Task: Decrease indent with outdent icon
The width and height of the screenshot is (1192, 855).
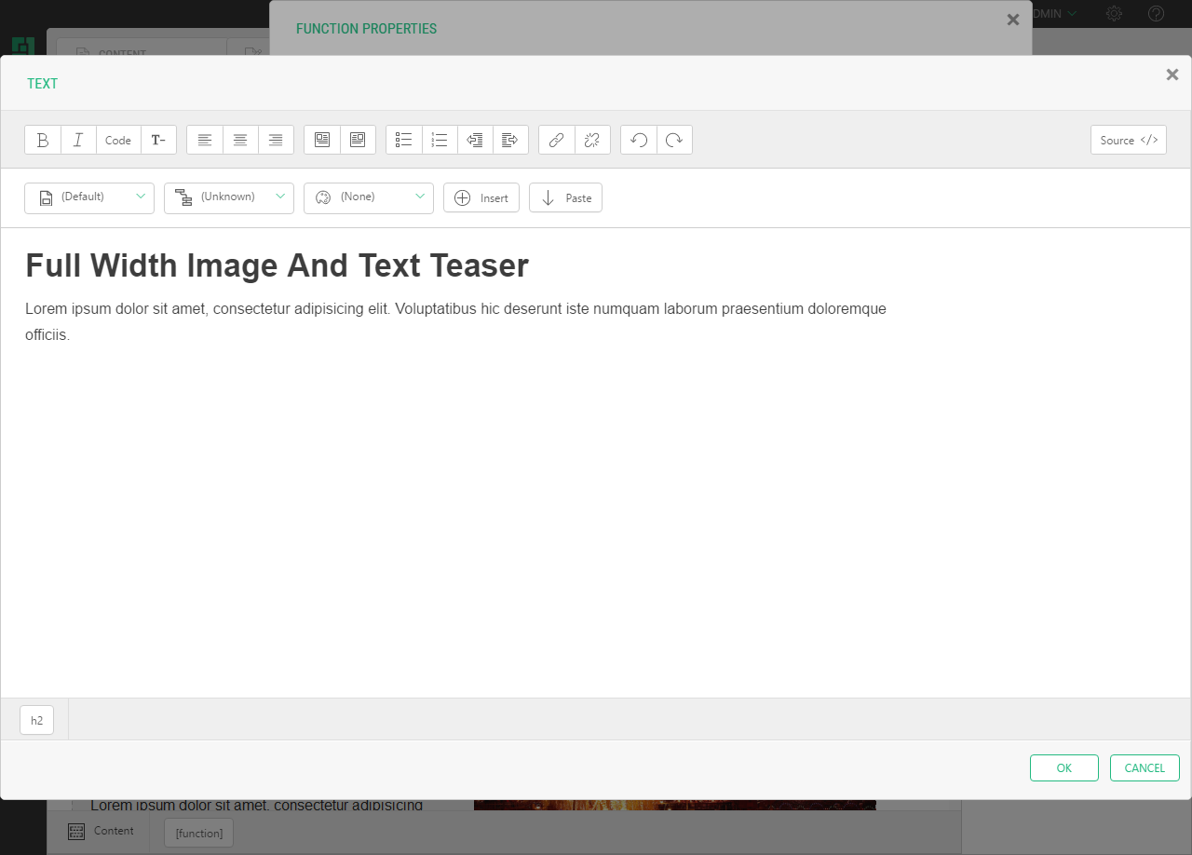Action: (x=475, y=140)
